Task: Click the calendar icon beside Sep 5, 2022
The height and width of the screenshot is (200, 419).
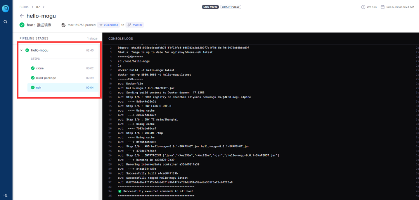Action: coord(383,7)
